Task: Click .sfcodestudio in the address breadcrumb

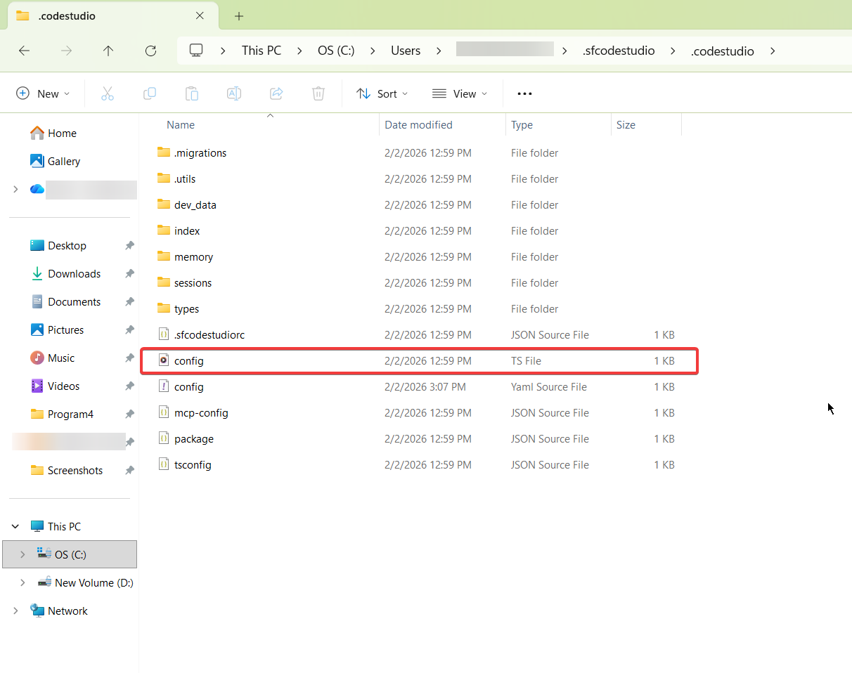Action: click(x=619, y=51)
